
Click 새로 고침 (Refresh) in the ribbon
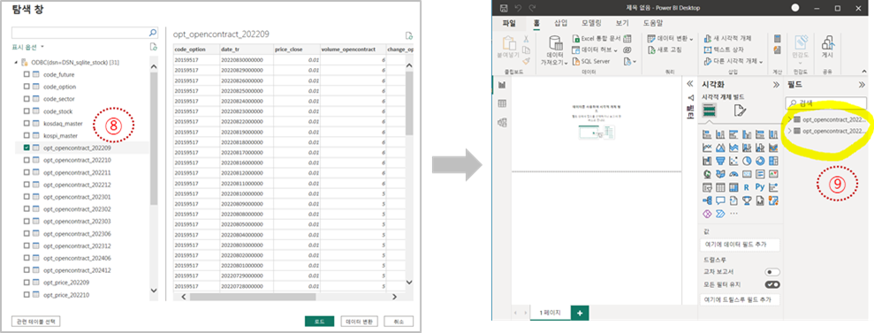coord(665,50)
